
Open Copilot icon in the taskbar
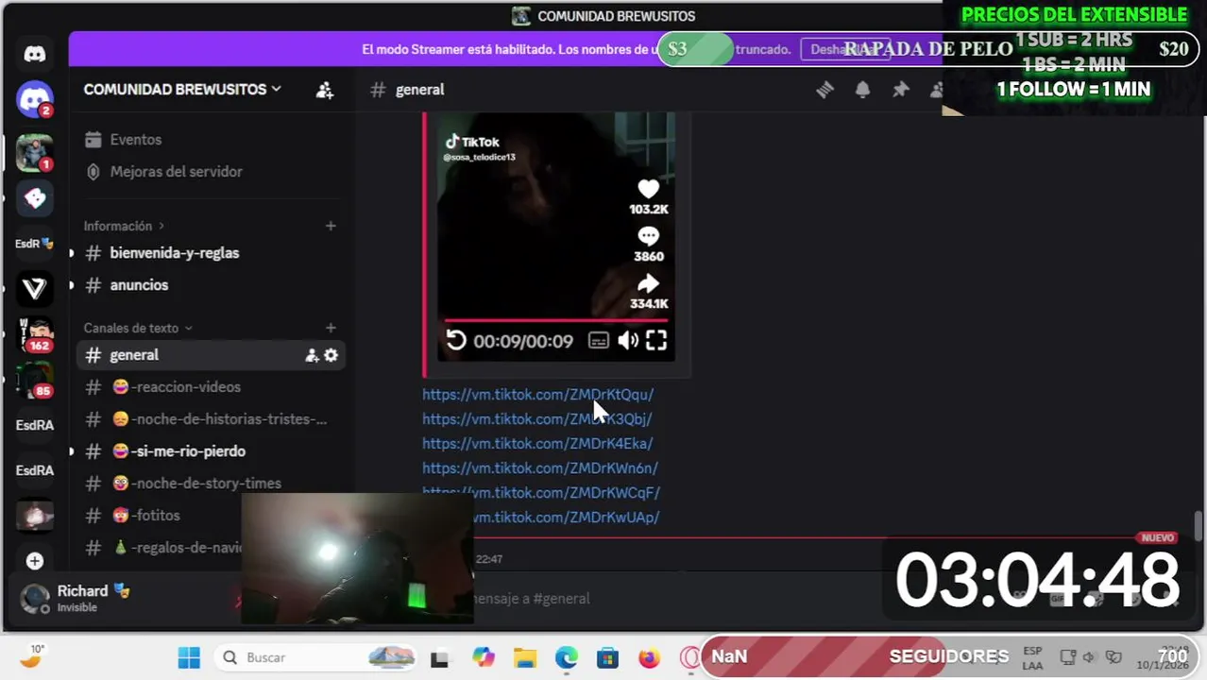[484, 657]
